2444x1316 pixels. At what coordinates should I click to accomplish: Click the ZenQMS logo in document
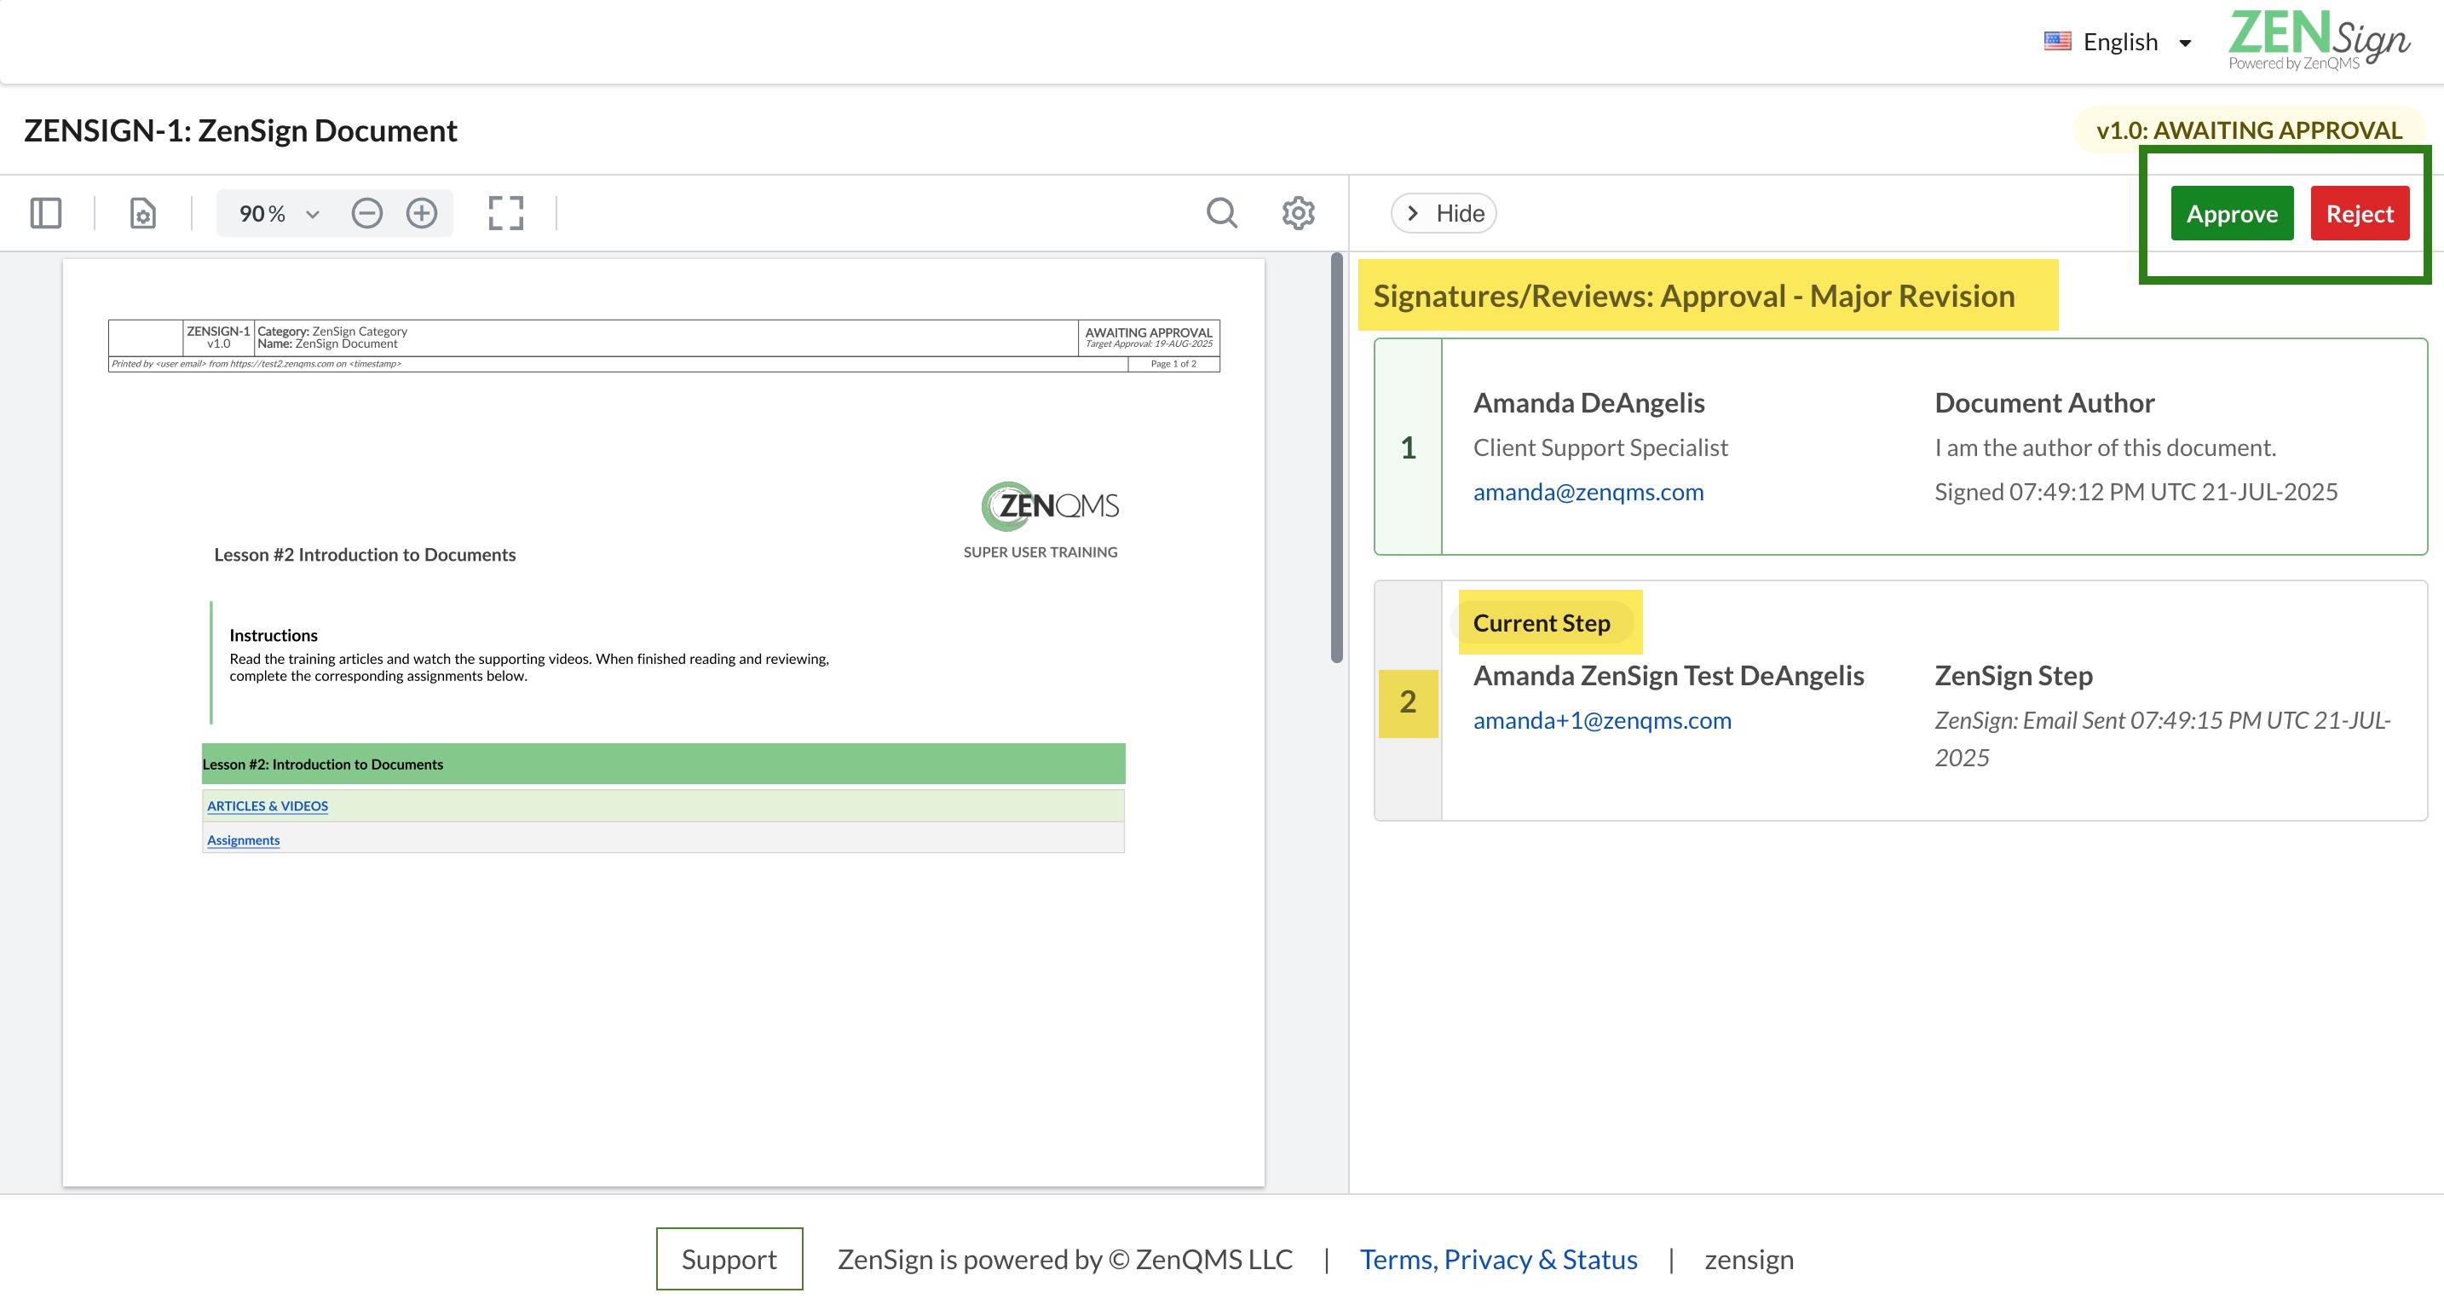[1049, 505]
